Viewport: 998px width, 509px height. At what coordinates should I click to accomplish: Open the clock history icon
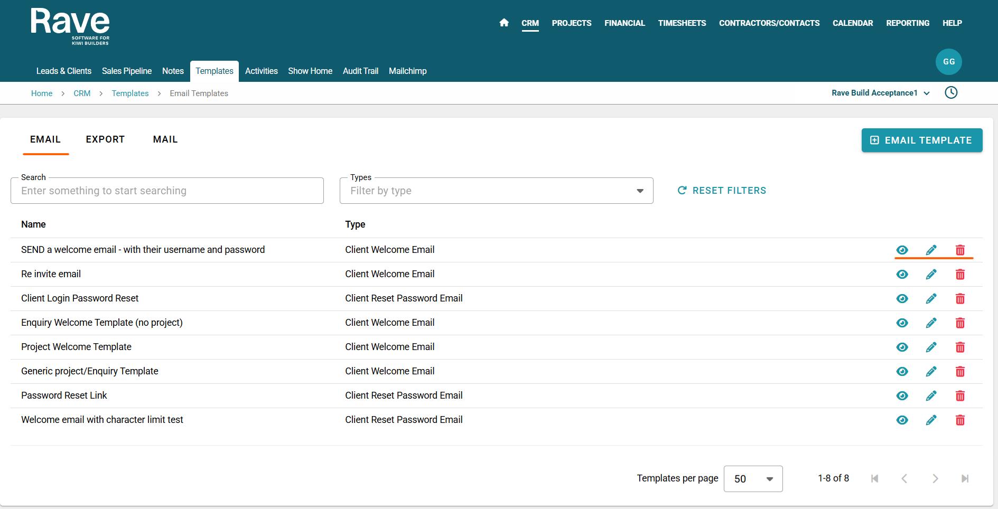(x=951, y=92)
